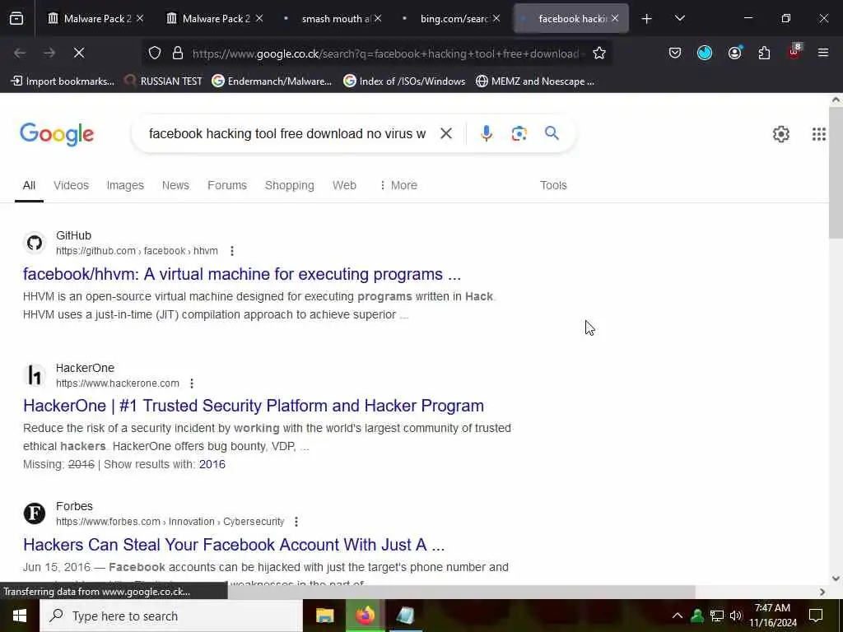The image size is (843, 632).
Task: Click the Firefox taskbar icon
Action: point(365,616)
